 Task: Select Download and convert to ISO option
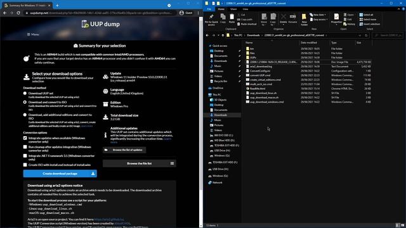[x=25, y=102]
